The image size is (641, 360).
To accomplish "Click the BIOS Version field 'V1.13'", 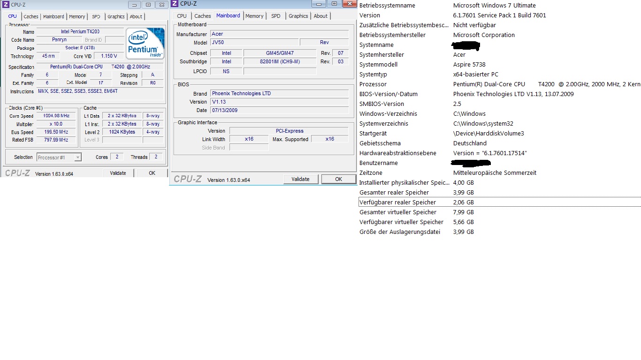I will 279,102.
